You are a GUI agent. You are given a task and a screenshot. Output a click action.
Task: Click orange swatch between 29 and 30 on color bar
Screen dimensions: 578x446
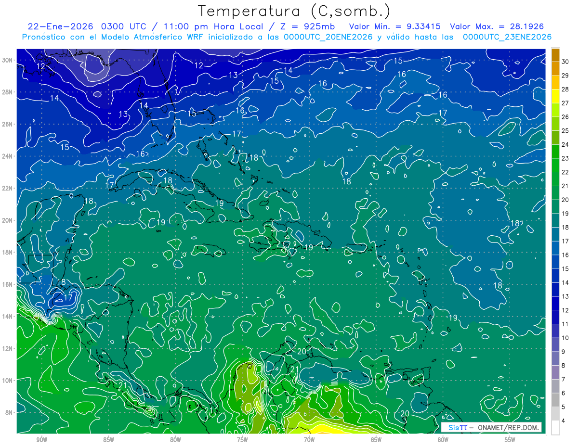(555, 68)
